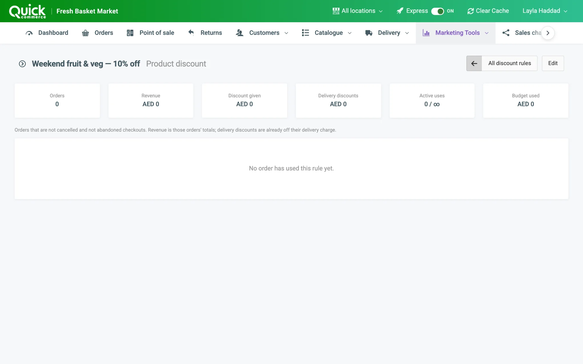The height and width of the screenshot is (364, 583).
Task: Click the Express rocket icon
Action: pos(400,11)
